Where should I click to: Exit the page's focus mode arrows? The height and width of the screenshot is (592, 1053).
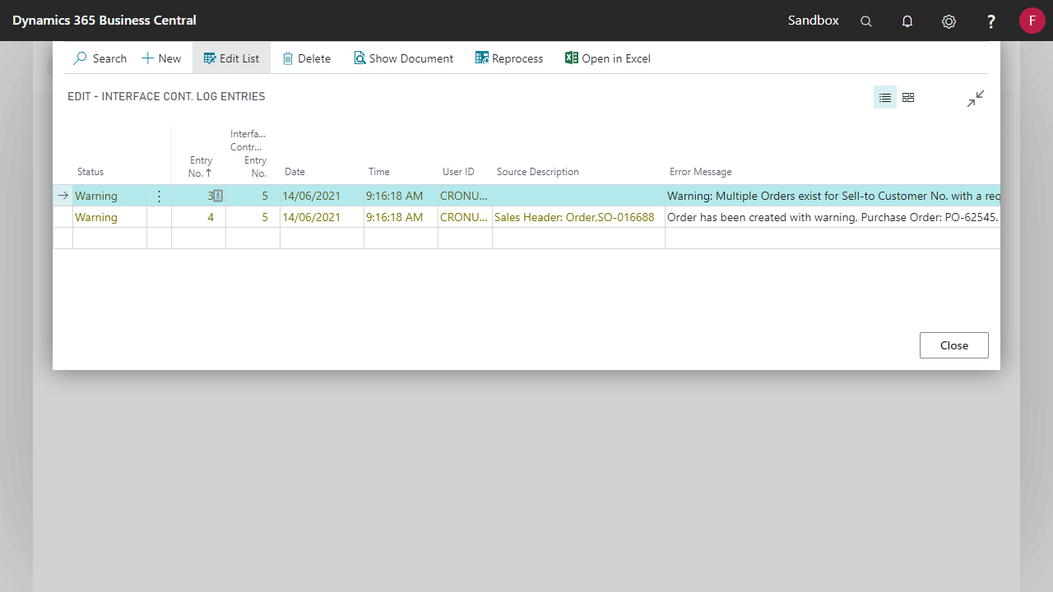tap(975, 98)
